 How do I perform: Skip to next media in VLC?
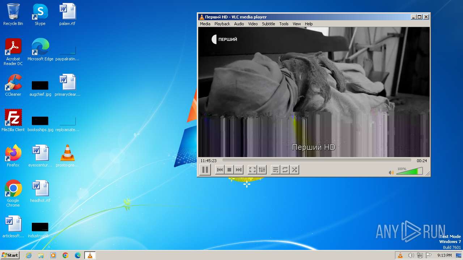238,170
